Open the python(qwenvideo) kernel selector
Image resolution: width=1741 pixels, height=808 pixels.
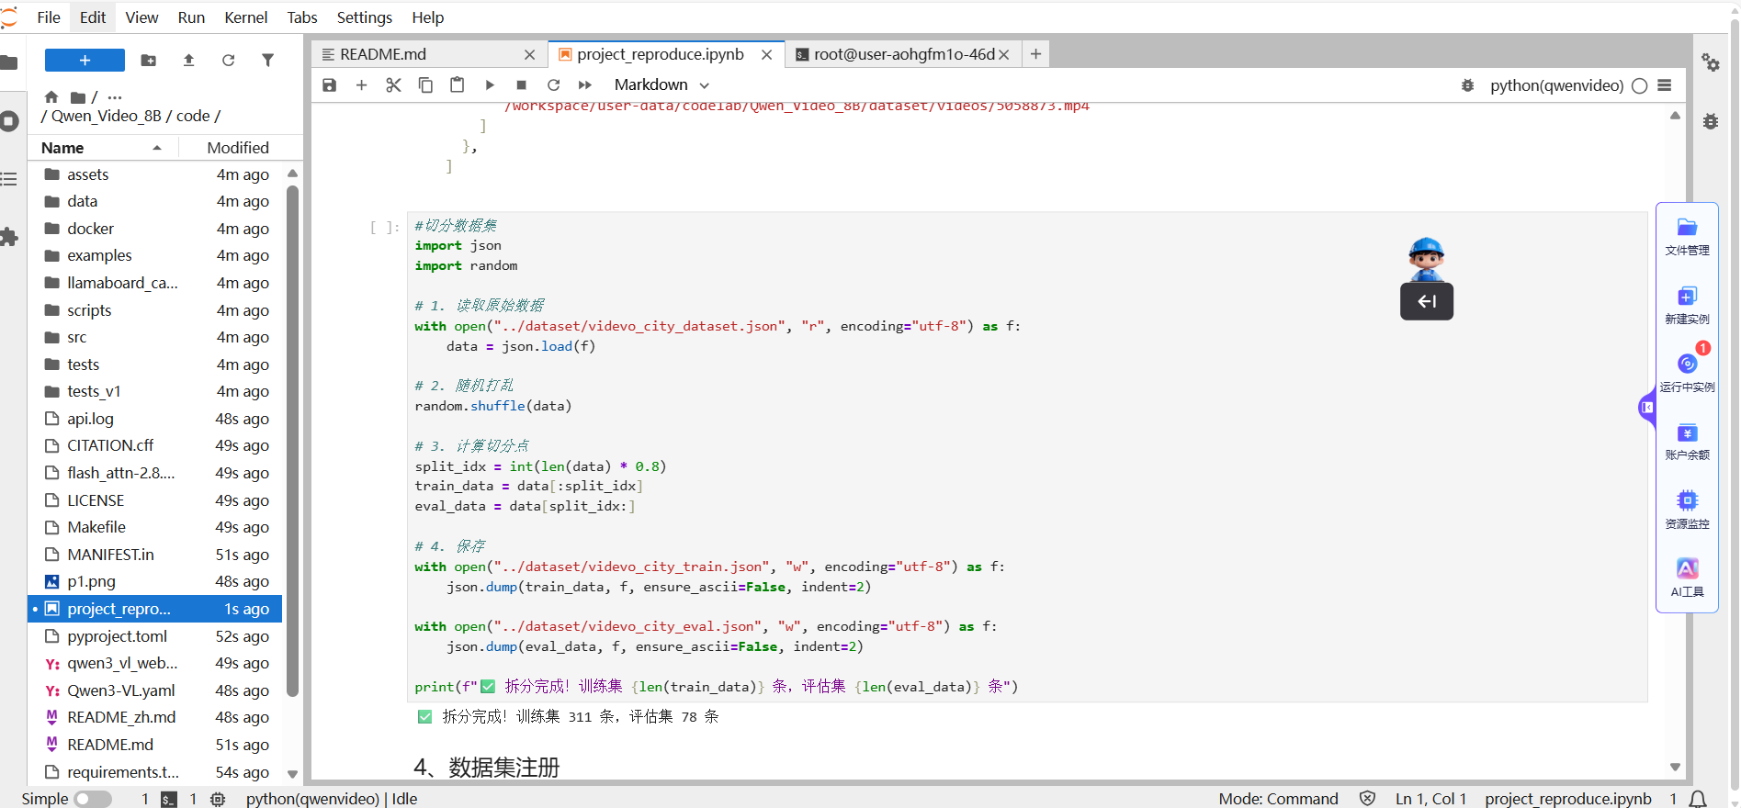1556,85
